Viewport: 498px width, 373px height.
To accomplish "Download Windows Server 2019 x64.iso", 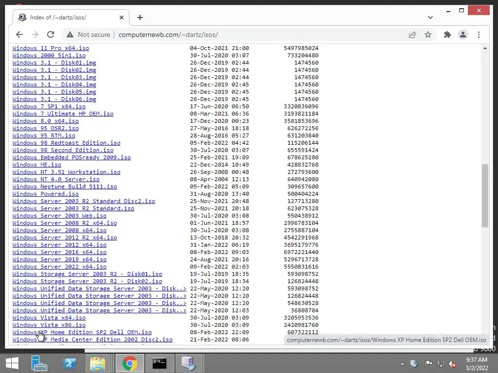I will pos(59,260).
